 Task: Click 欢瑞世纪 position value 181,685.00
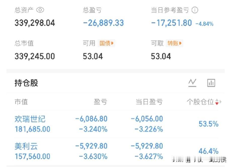(32, 129)
